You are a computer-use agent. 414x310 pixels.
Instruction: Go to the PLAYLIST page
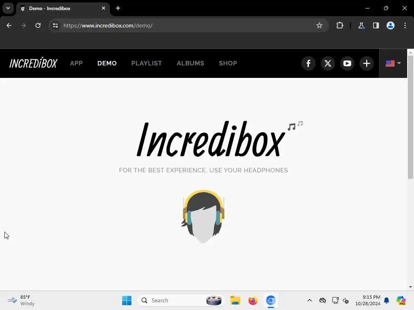click(x=146, y=63)
